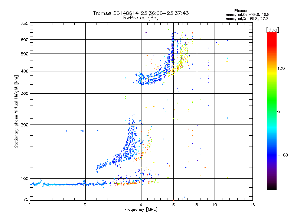Click the '[deg]' colorbar unit label
This screenshot has height=223, width=297.
272,30
